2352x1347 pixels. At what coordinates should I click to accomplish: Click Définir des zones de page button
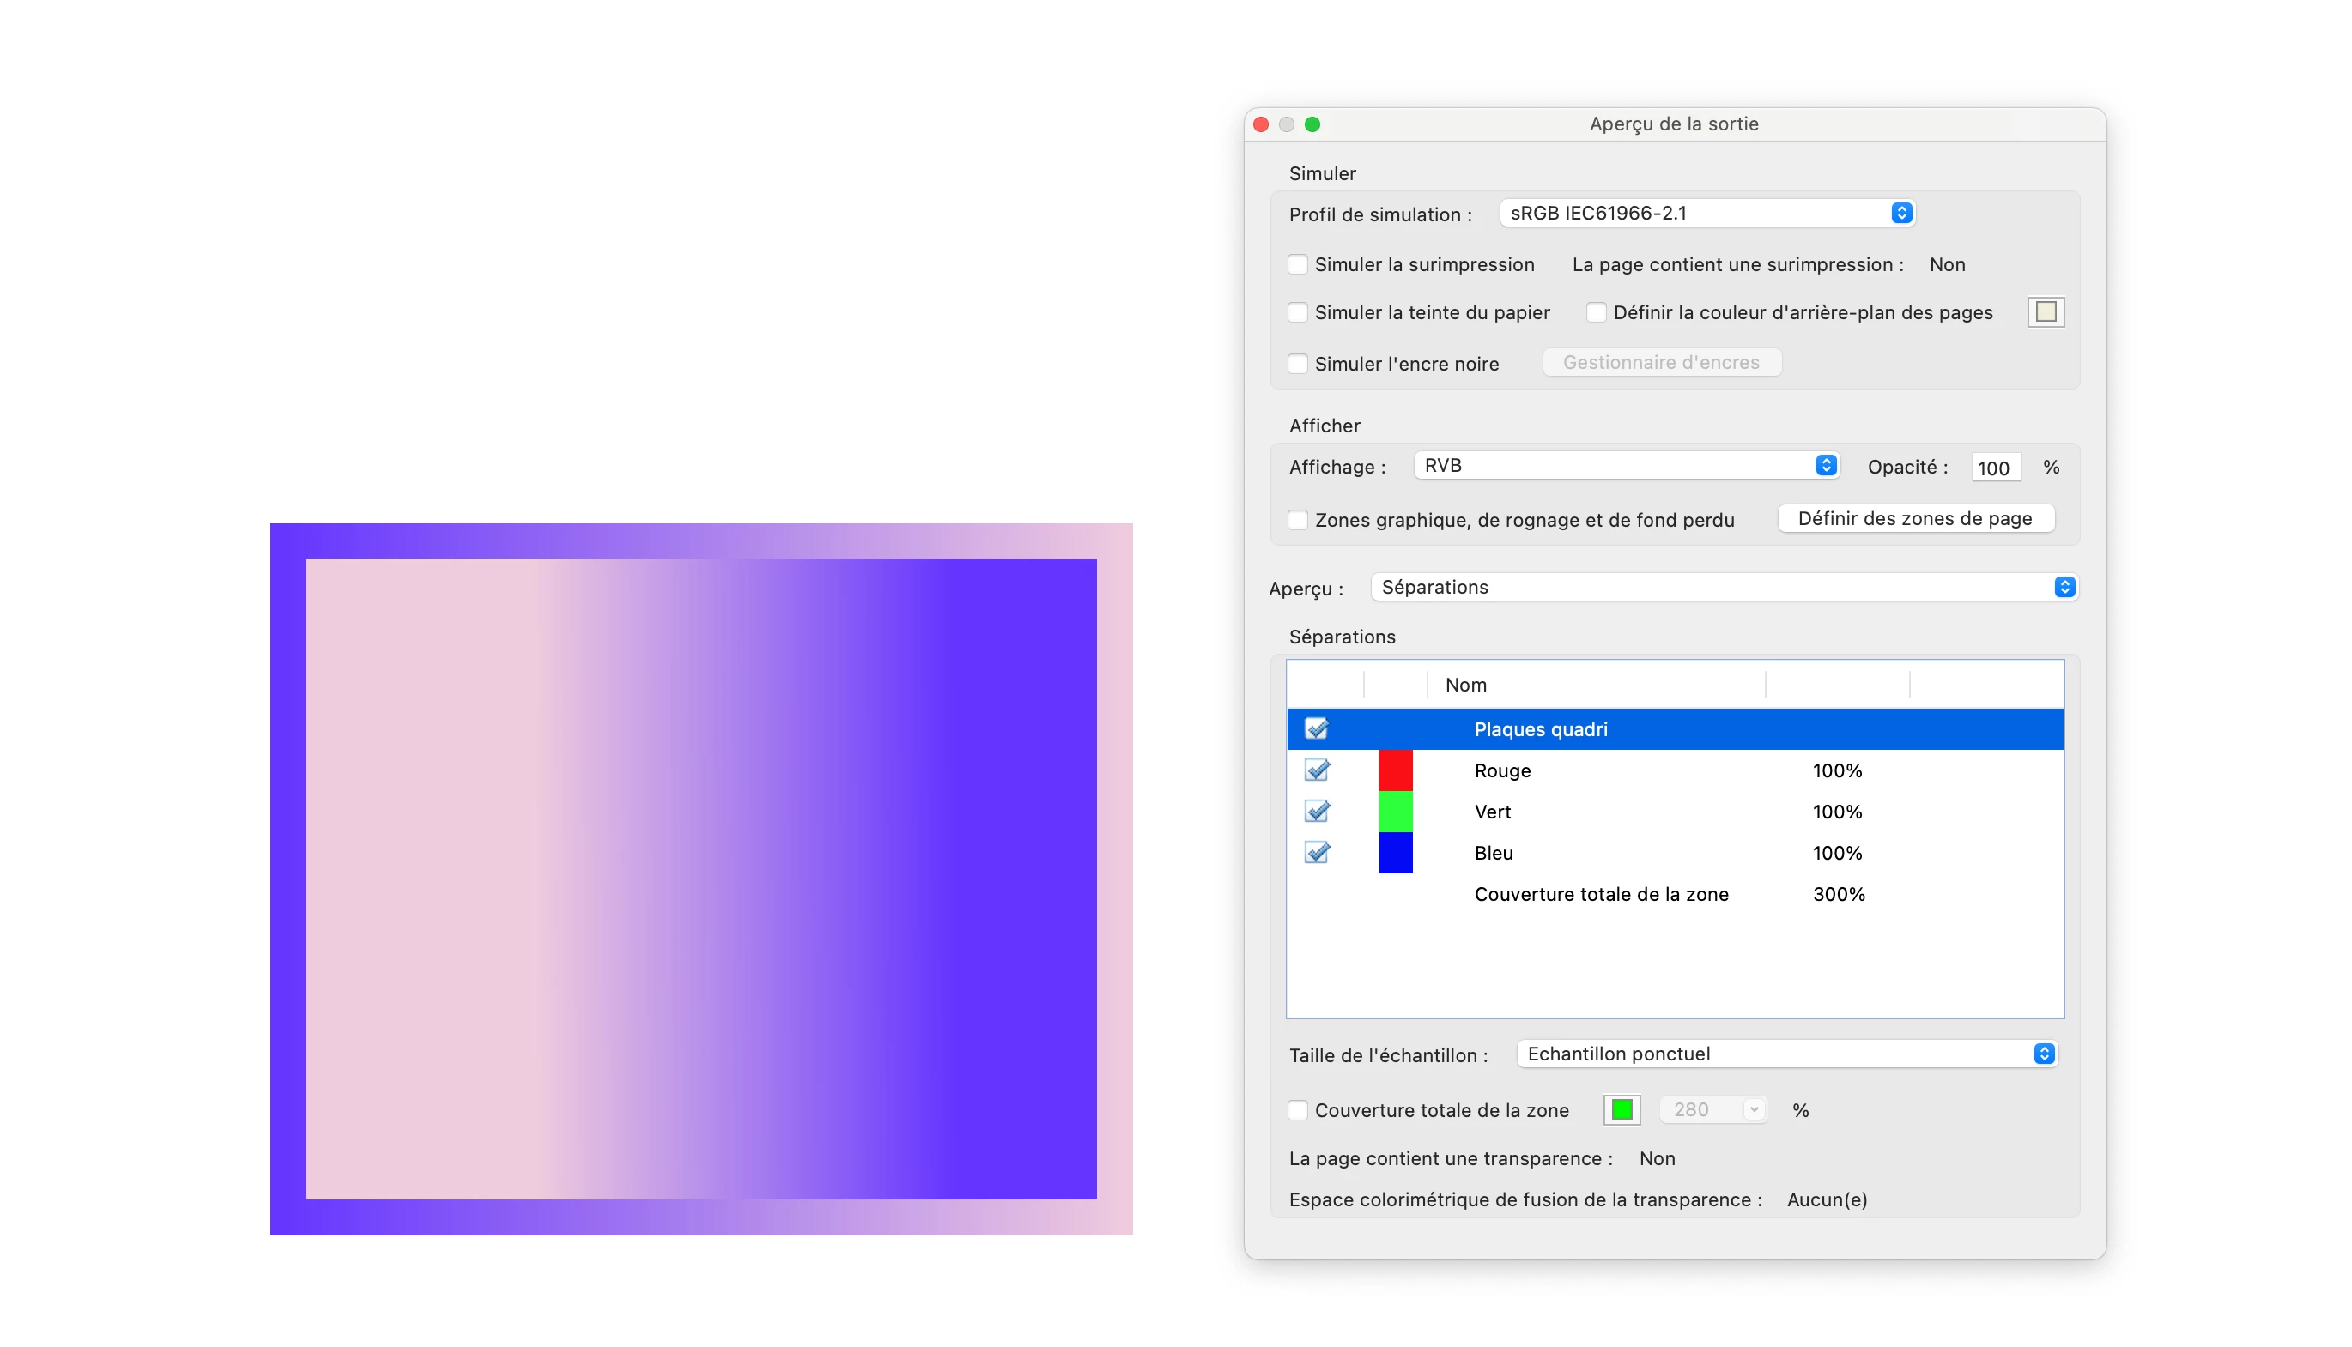[1915, 519]
